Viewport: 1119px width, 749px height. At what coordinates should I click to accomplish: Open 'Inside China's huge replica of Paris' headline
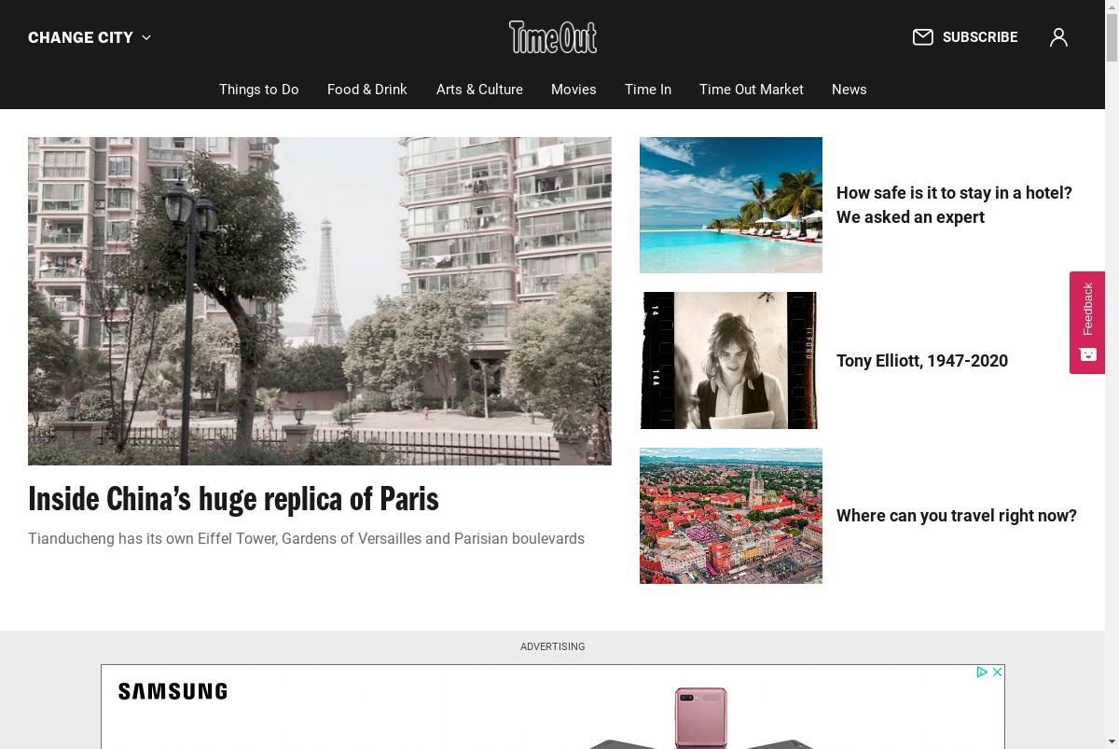click(x=233, y=499)
